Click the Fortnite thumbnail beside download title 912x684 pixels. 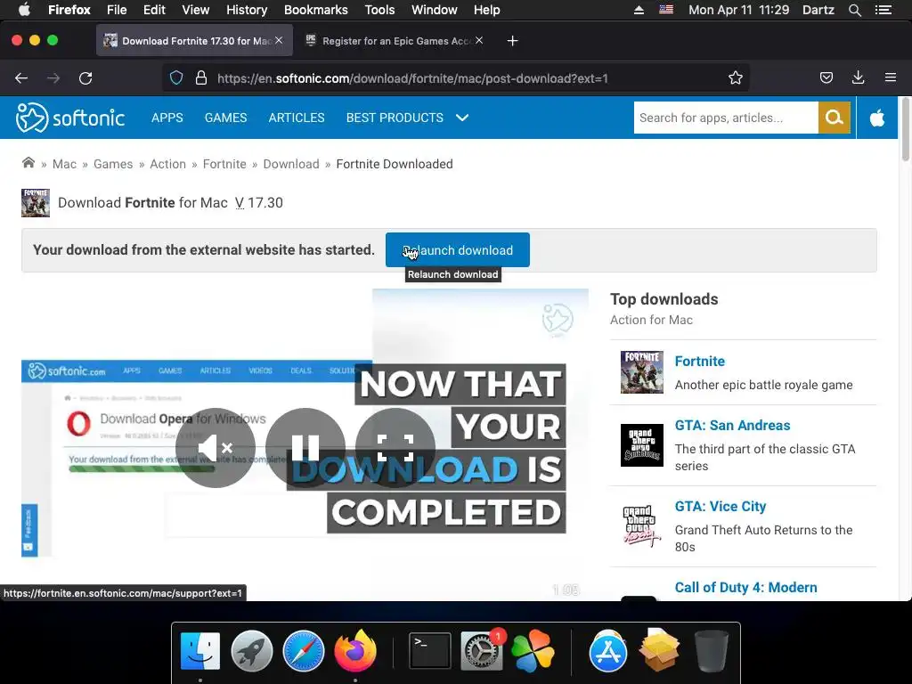coord(36,203)
